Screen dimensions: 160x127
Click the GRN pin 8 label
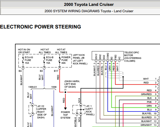click(x=149, y=106)
